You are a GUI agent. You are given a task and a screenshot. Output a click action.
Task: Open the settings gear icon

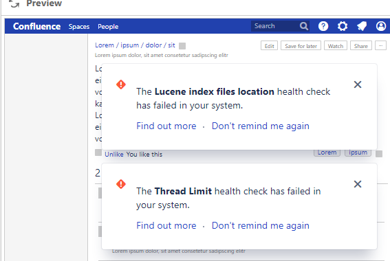[x=343, y=26]
